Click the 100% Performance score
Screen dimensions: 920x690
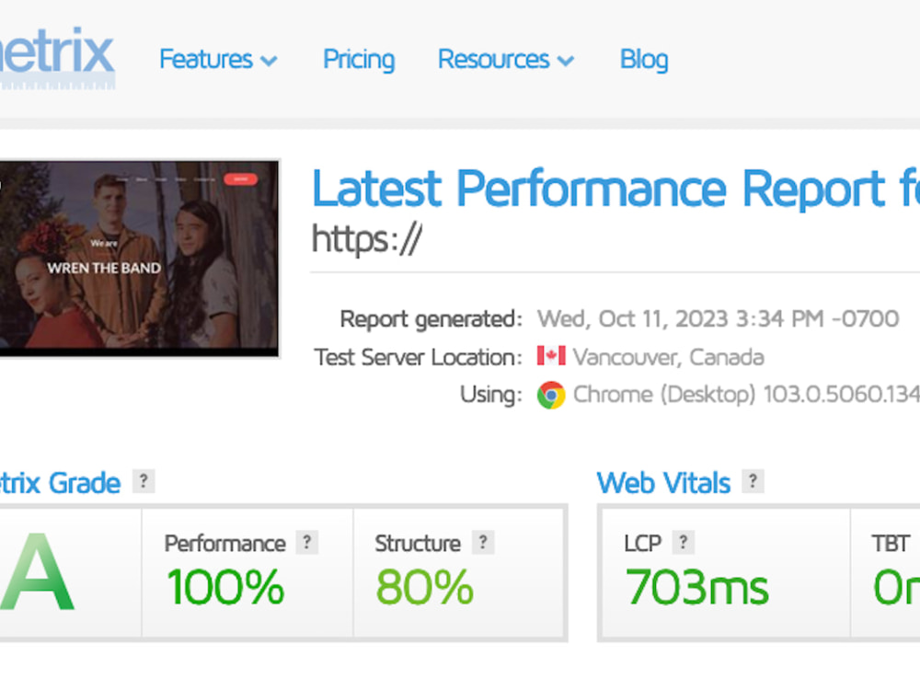click(226, 587)
